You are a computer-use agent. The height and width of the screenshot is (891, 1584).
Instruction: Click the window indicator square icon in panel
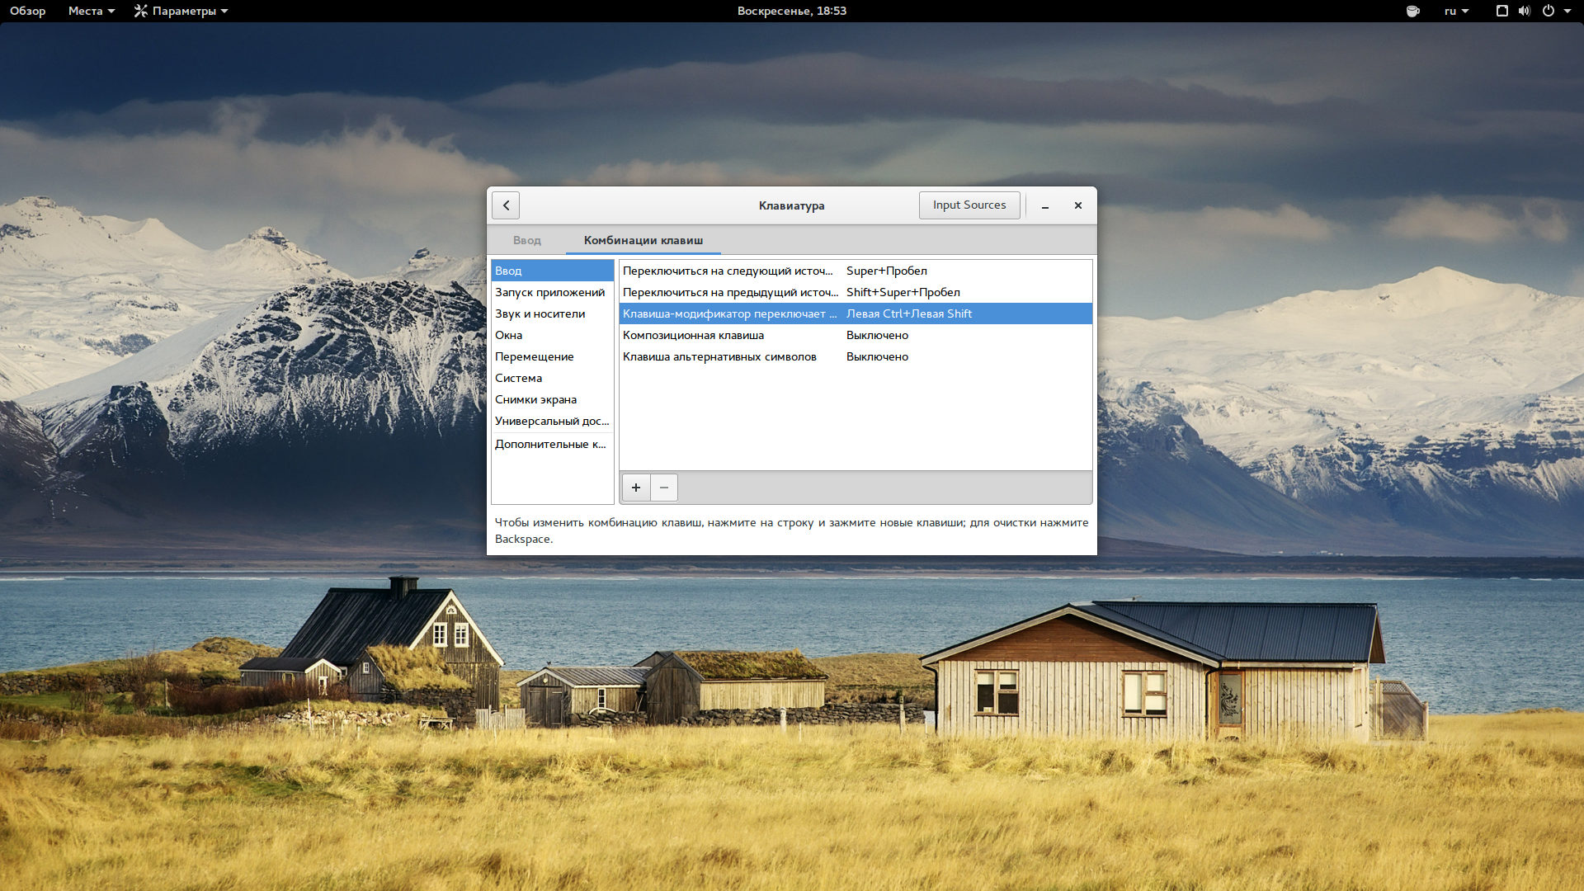pos(1502,11)
